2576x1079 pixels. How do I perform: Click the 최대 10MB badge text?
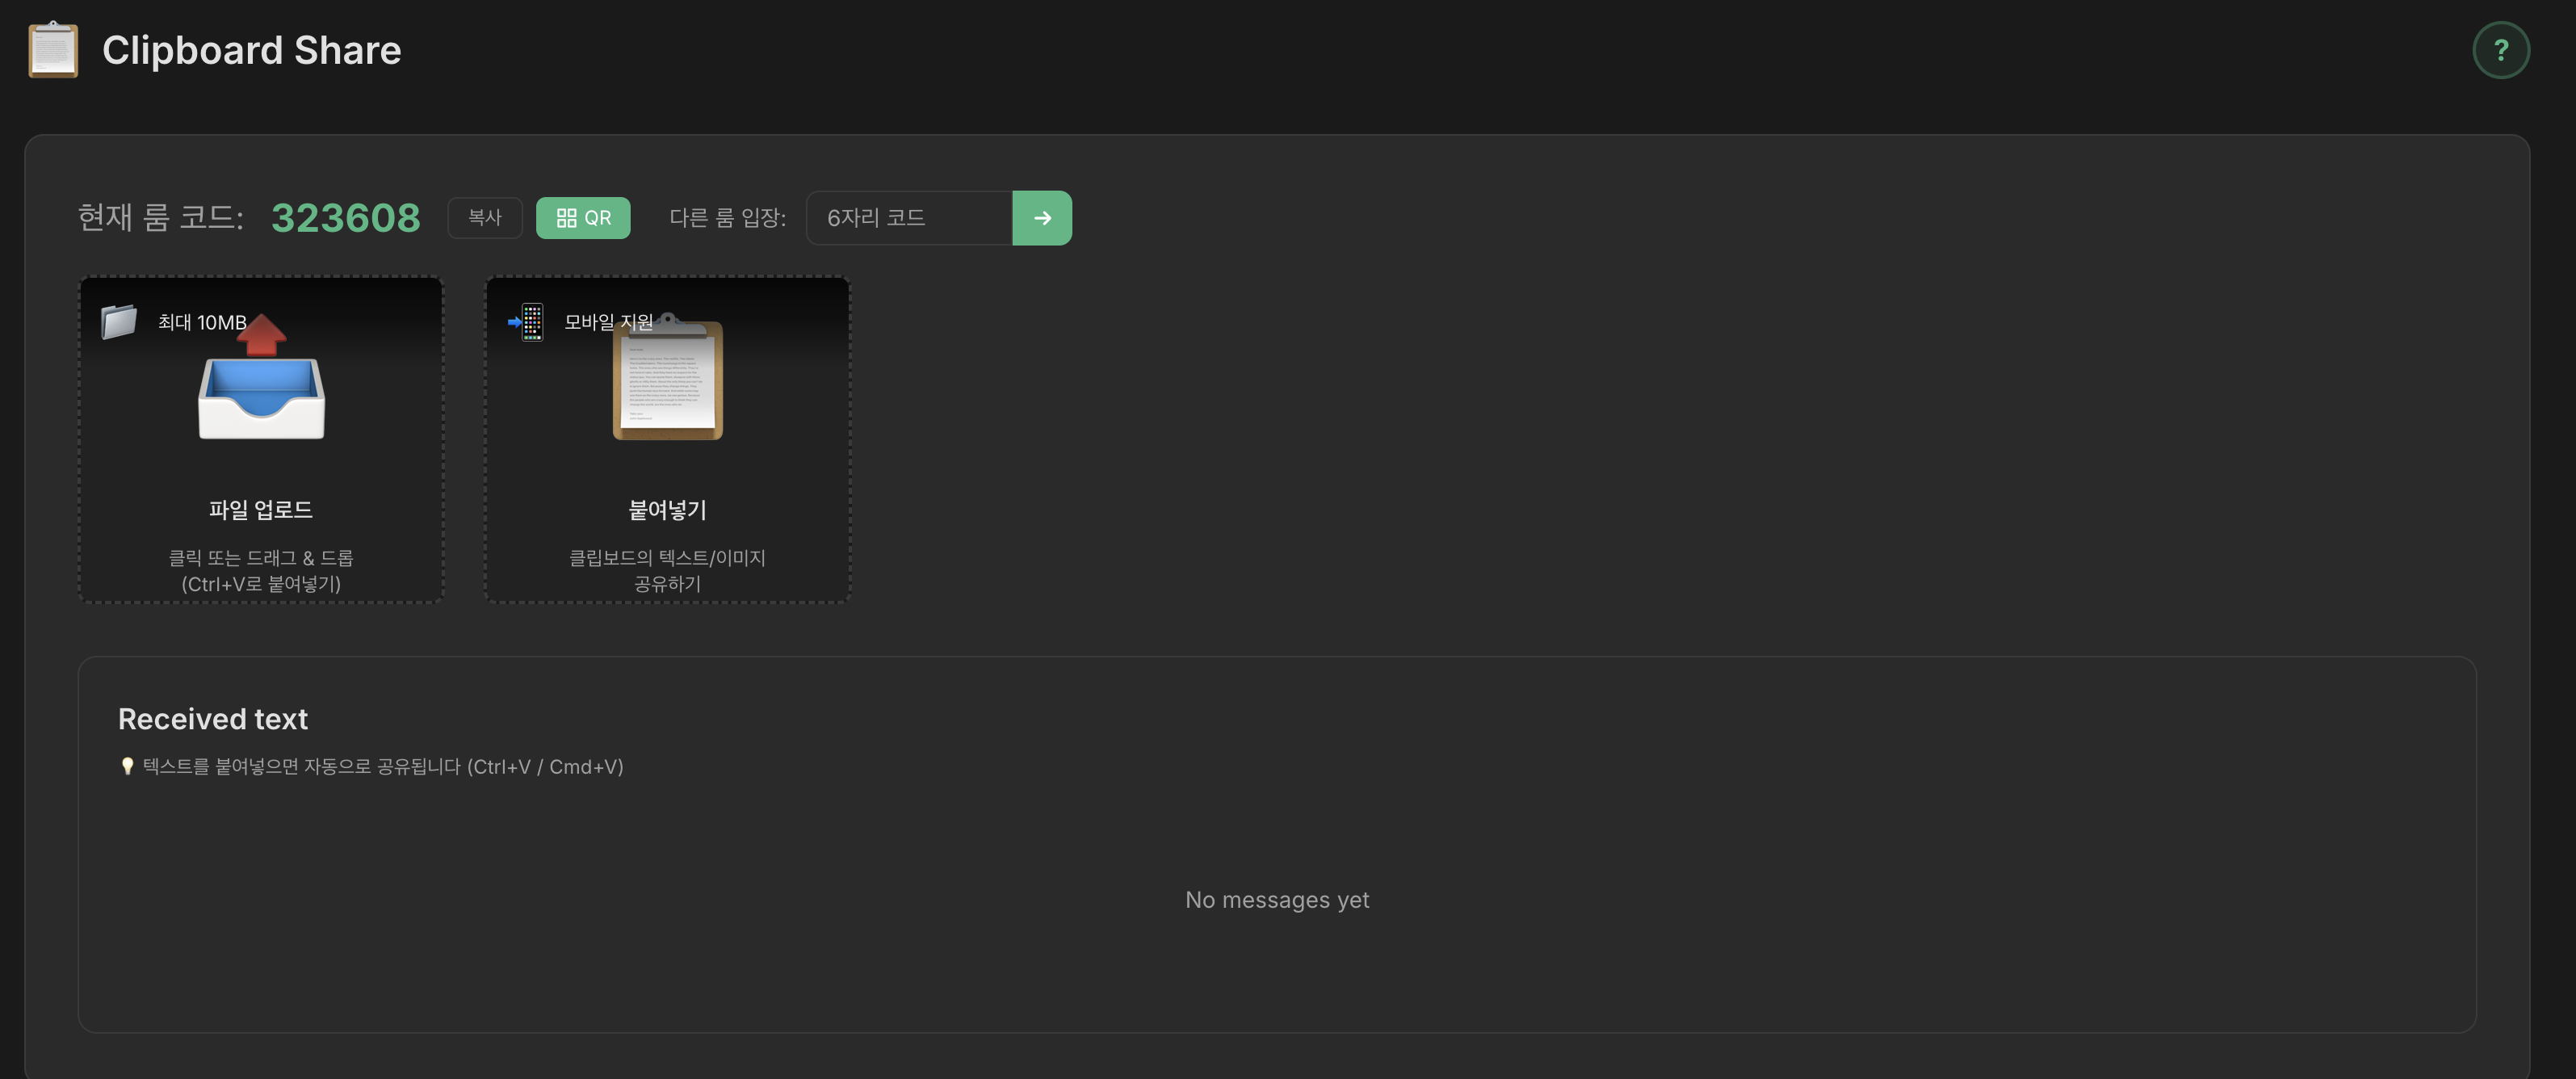coord(202,322)
